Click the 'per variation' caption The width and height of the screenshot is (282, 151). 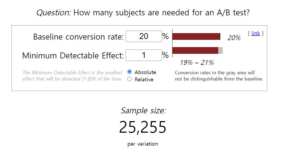point(143,144)
